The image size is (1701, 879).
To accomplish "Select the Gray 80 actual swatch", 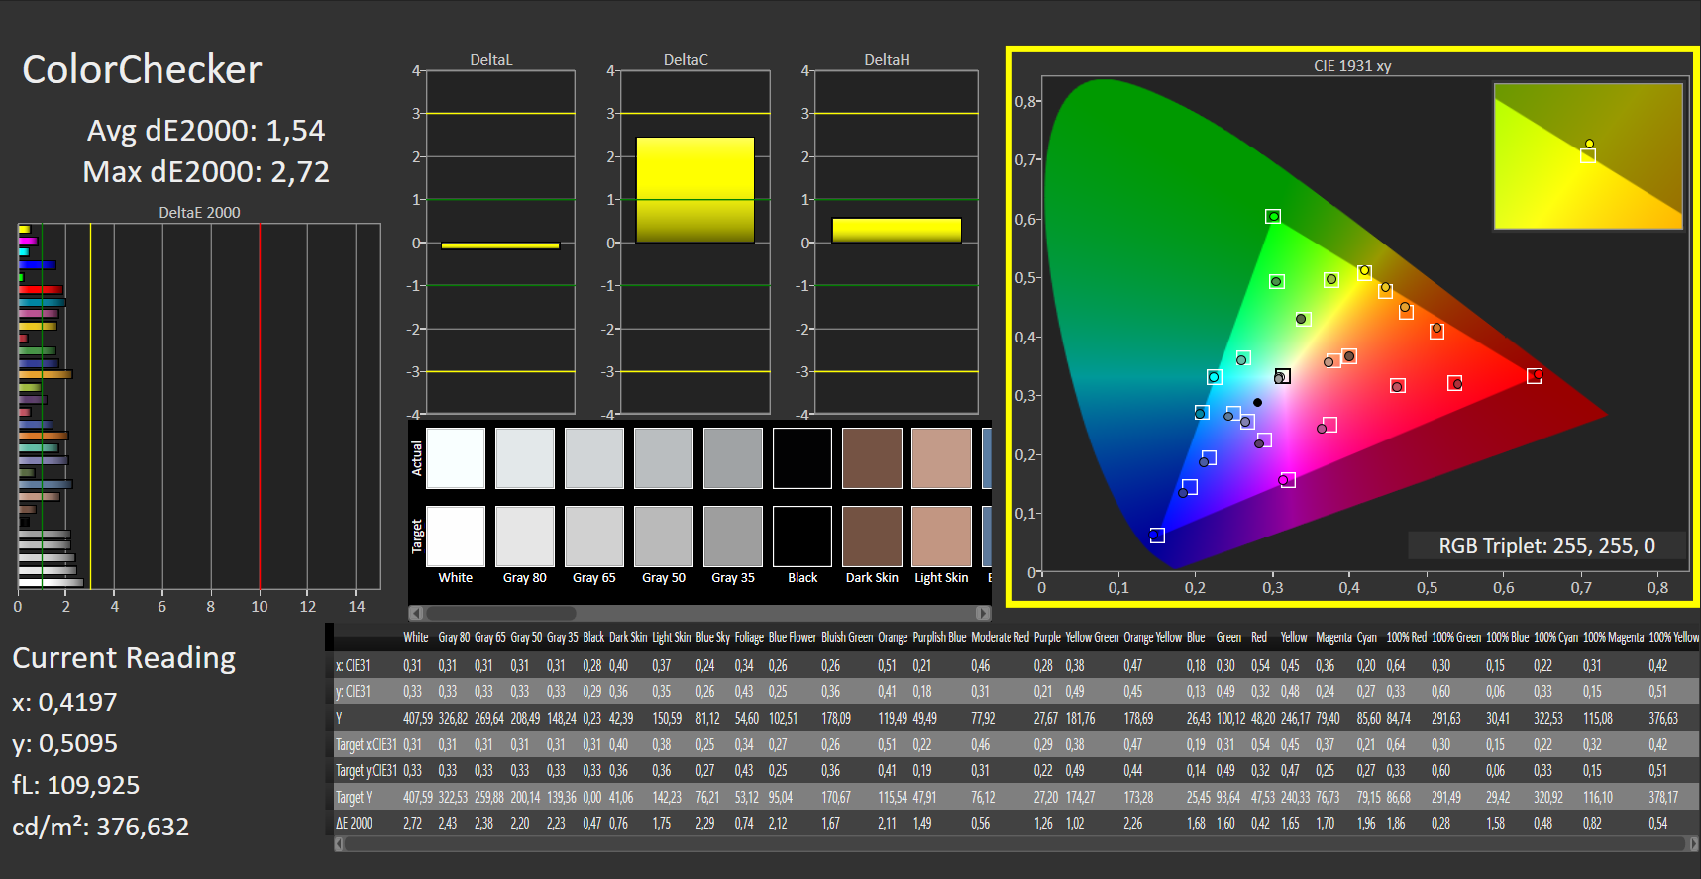I will point(525,458).
